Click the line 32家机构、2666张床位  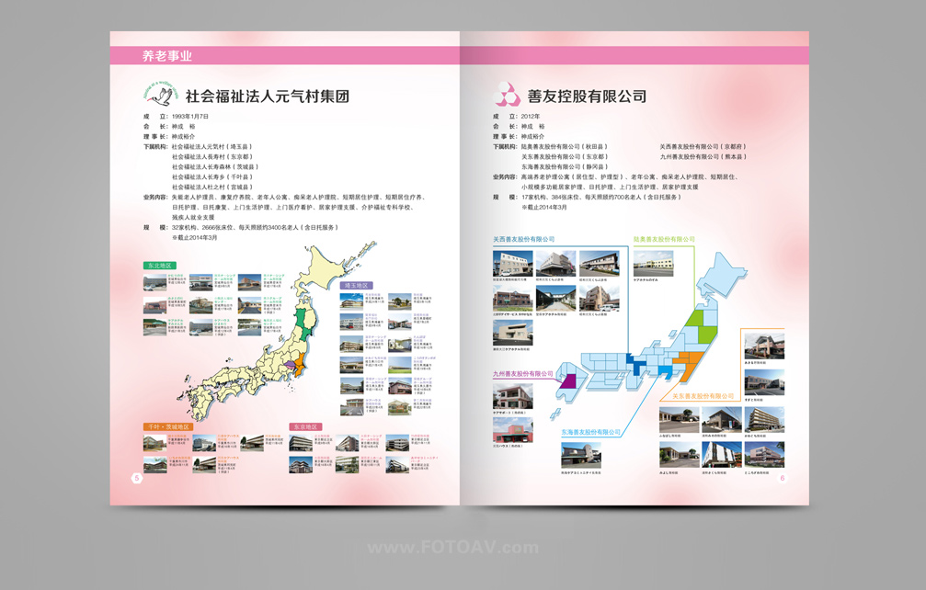(x=255, y=227)
